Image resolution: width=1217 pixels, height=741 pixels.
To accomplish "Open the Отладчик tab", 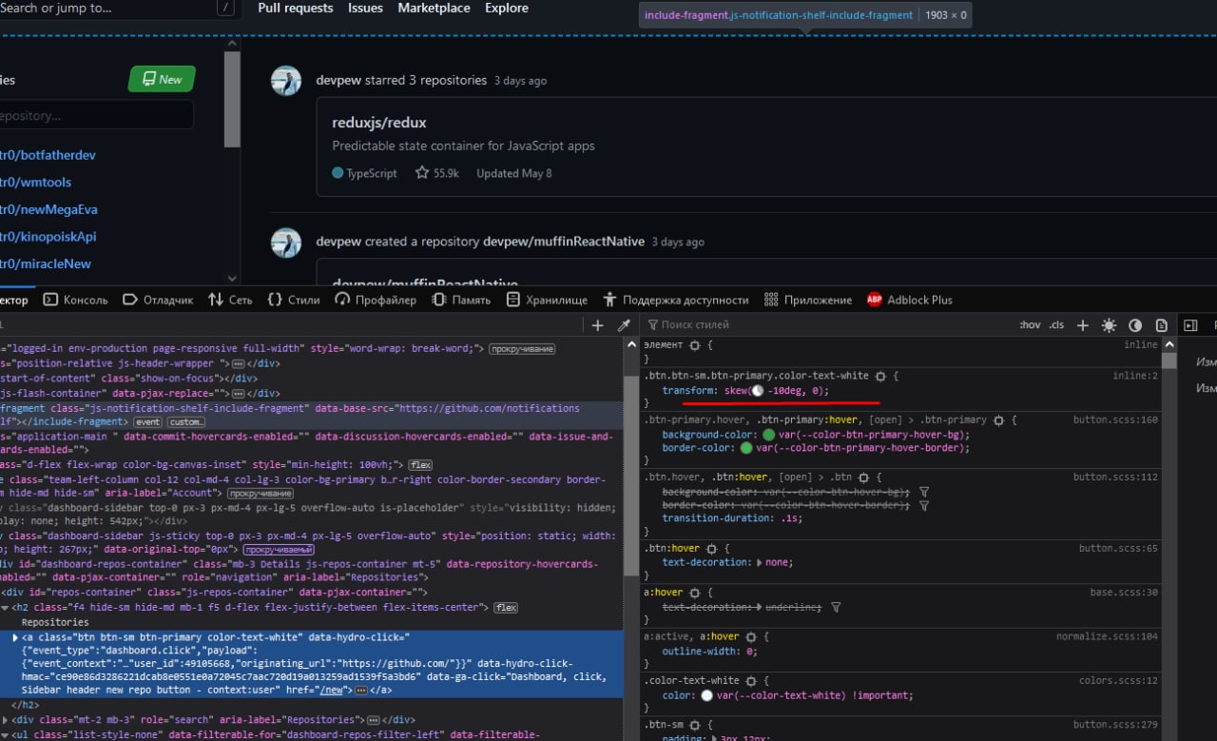I will 158,300.
